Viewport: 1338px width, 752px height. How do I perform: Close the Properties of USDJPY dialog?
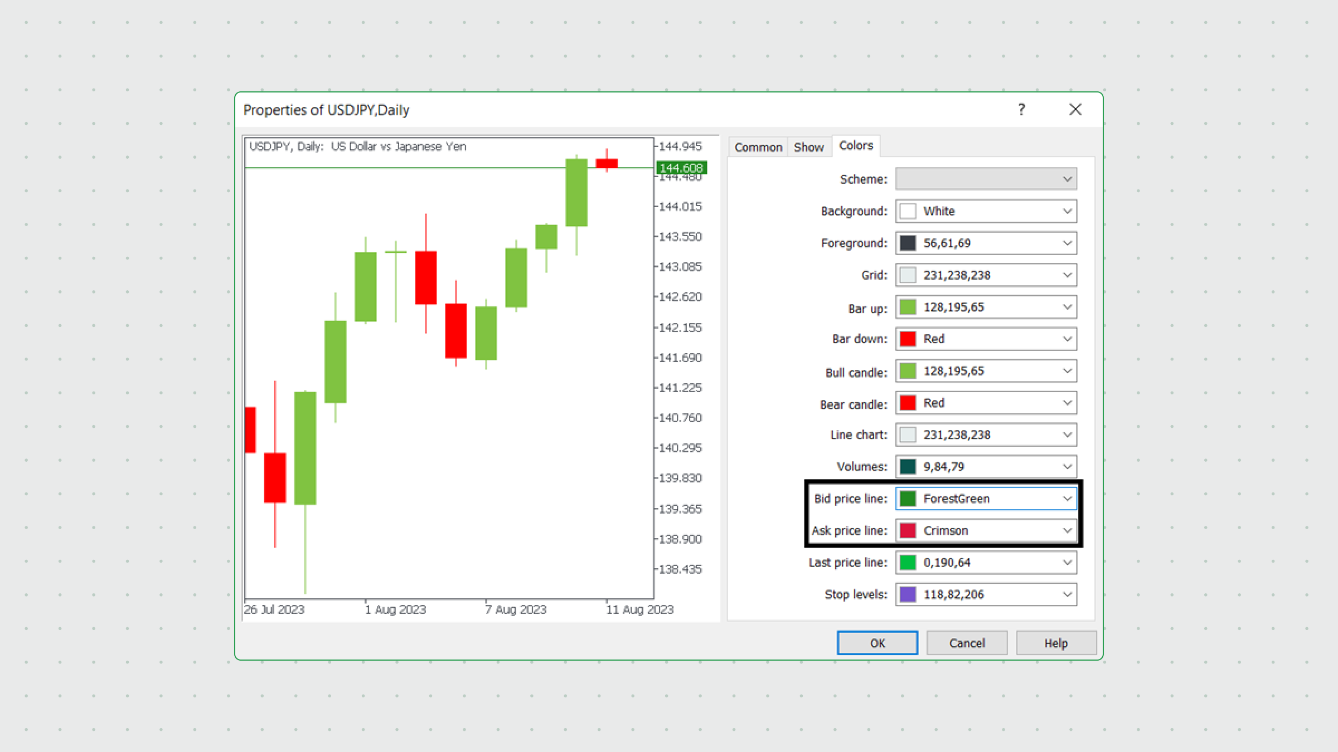1075,109
